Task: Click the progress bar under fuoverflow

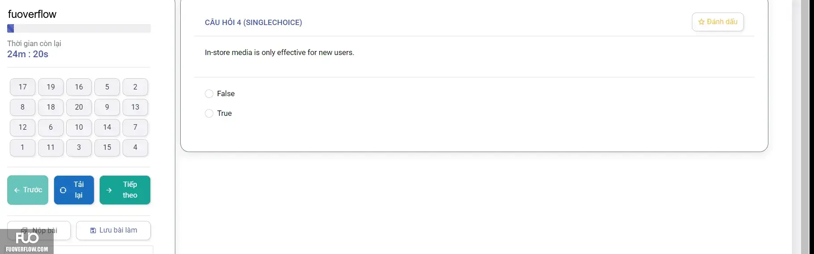Action: [x=79, y=29]
